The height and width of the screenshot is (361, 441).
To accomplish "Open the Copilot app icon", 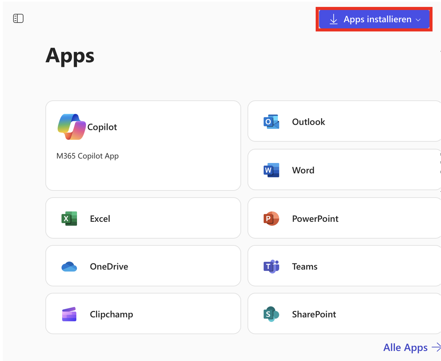I will (x=72, y=127).
